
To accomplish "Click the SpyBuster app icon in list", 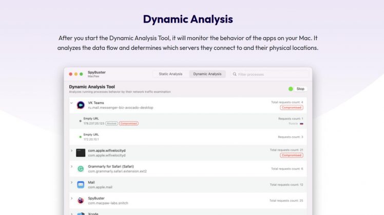I will 81,201.
